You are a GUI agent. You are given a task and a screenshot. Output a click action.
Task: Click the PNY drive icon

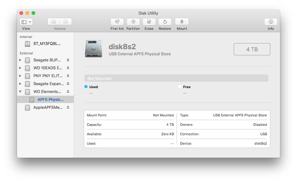pos(27,76)
